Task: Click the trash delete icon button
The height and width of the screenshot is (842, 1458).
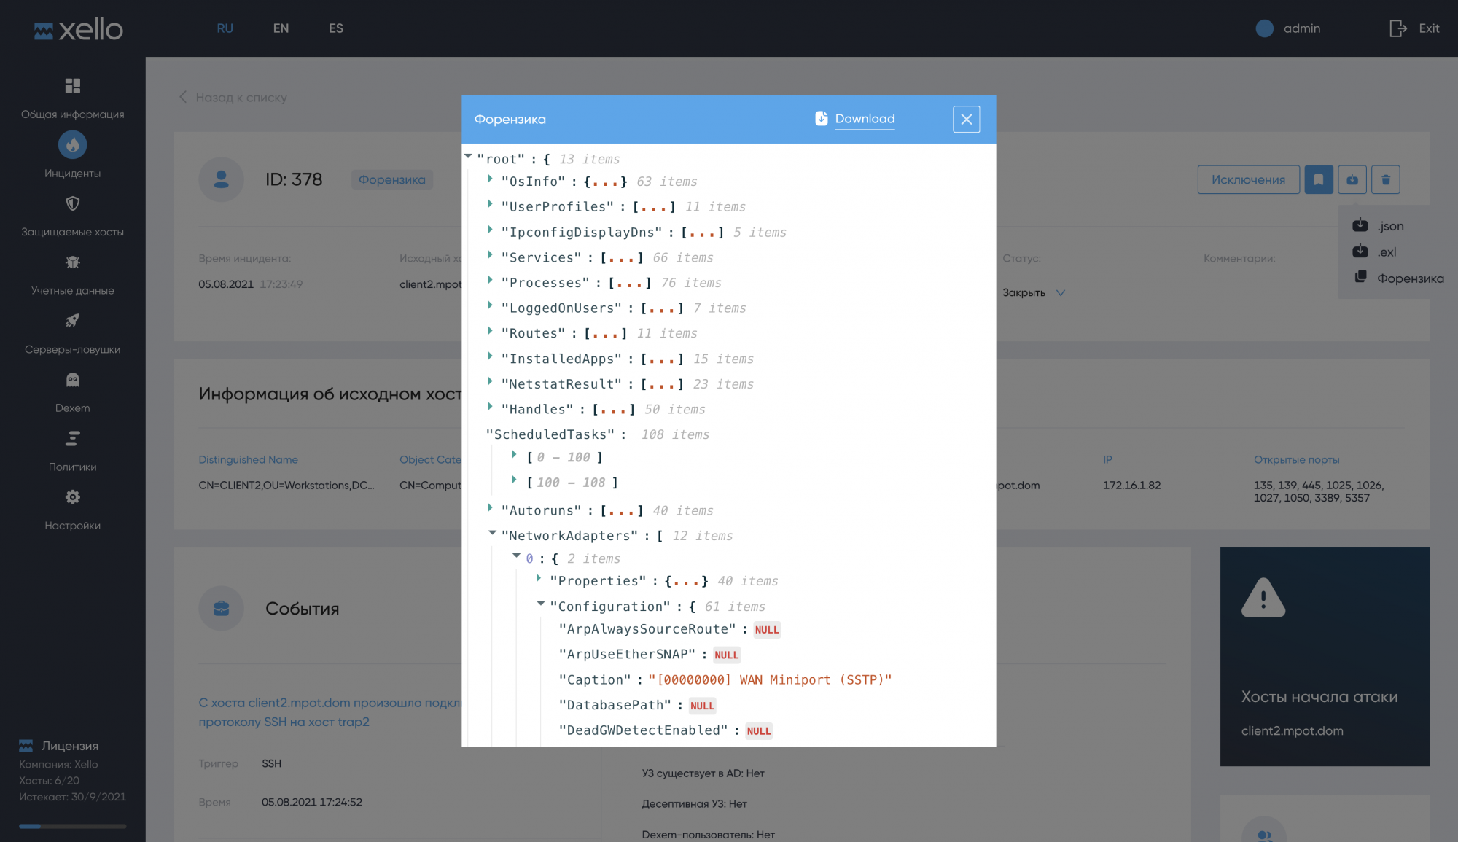Action: pos(1385,179)
